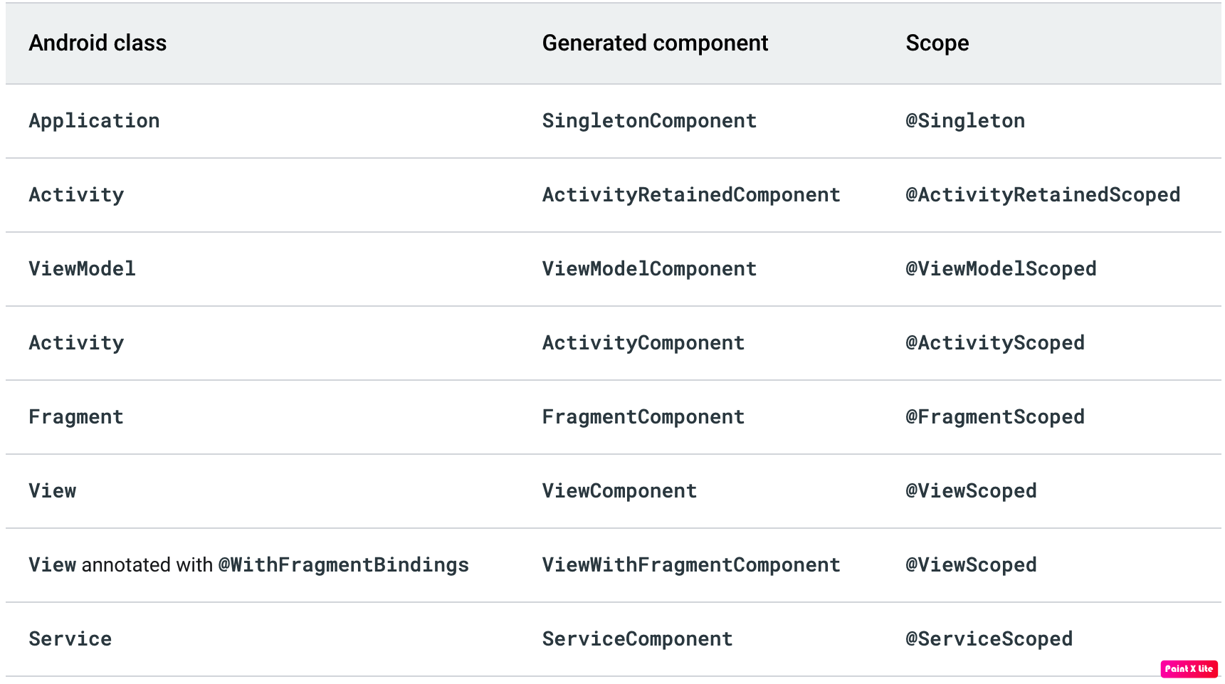Select the @ActivityRetainedScoped annotation
This screenshot has width=1225, height=684.
1043,195
